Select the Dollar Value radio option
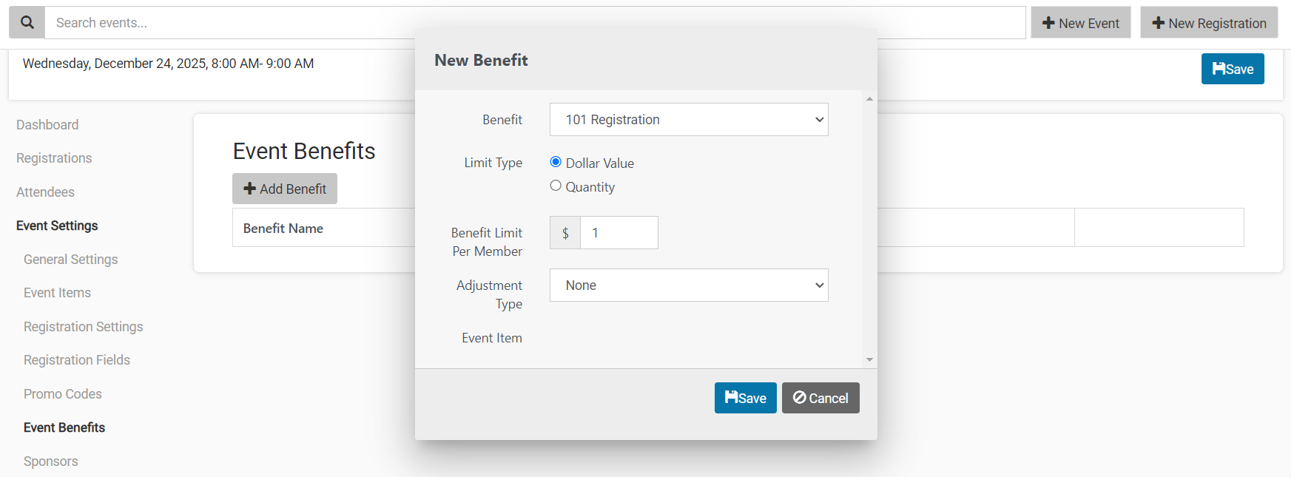This screenshot has height=477, width=1291. pos(556,162)
